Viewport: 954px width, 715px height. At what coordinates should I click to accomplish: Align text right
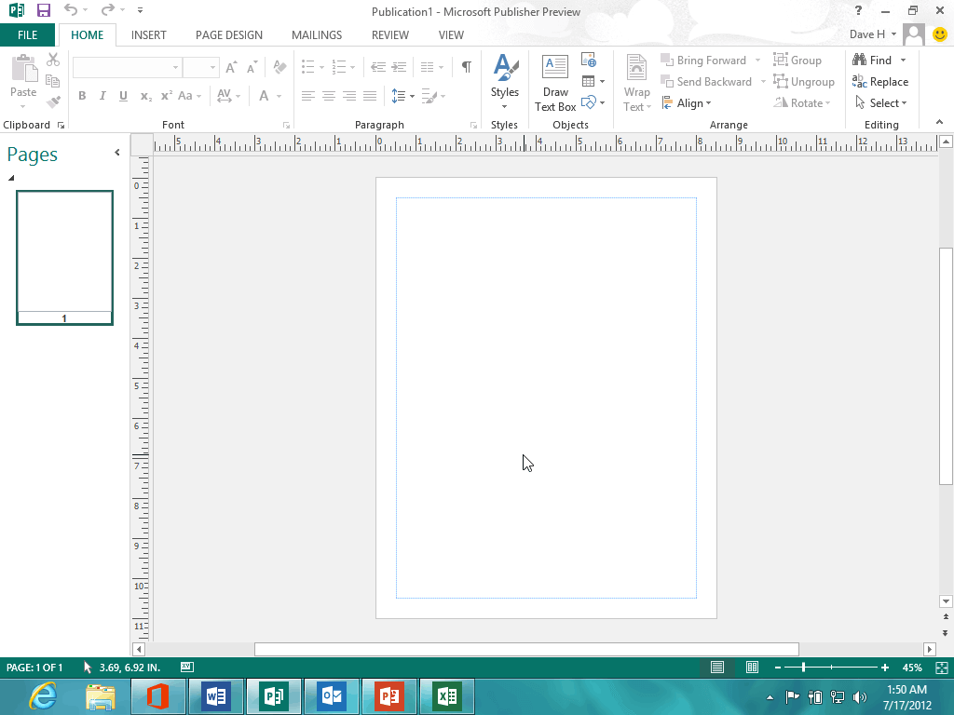[349, 96]
